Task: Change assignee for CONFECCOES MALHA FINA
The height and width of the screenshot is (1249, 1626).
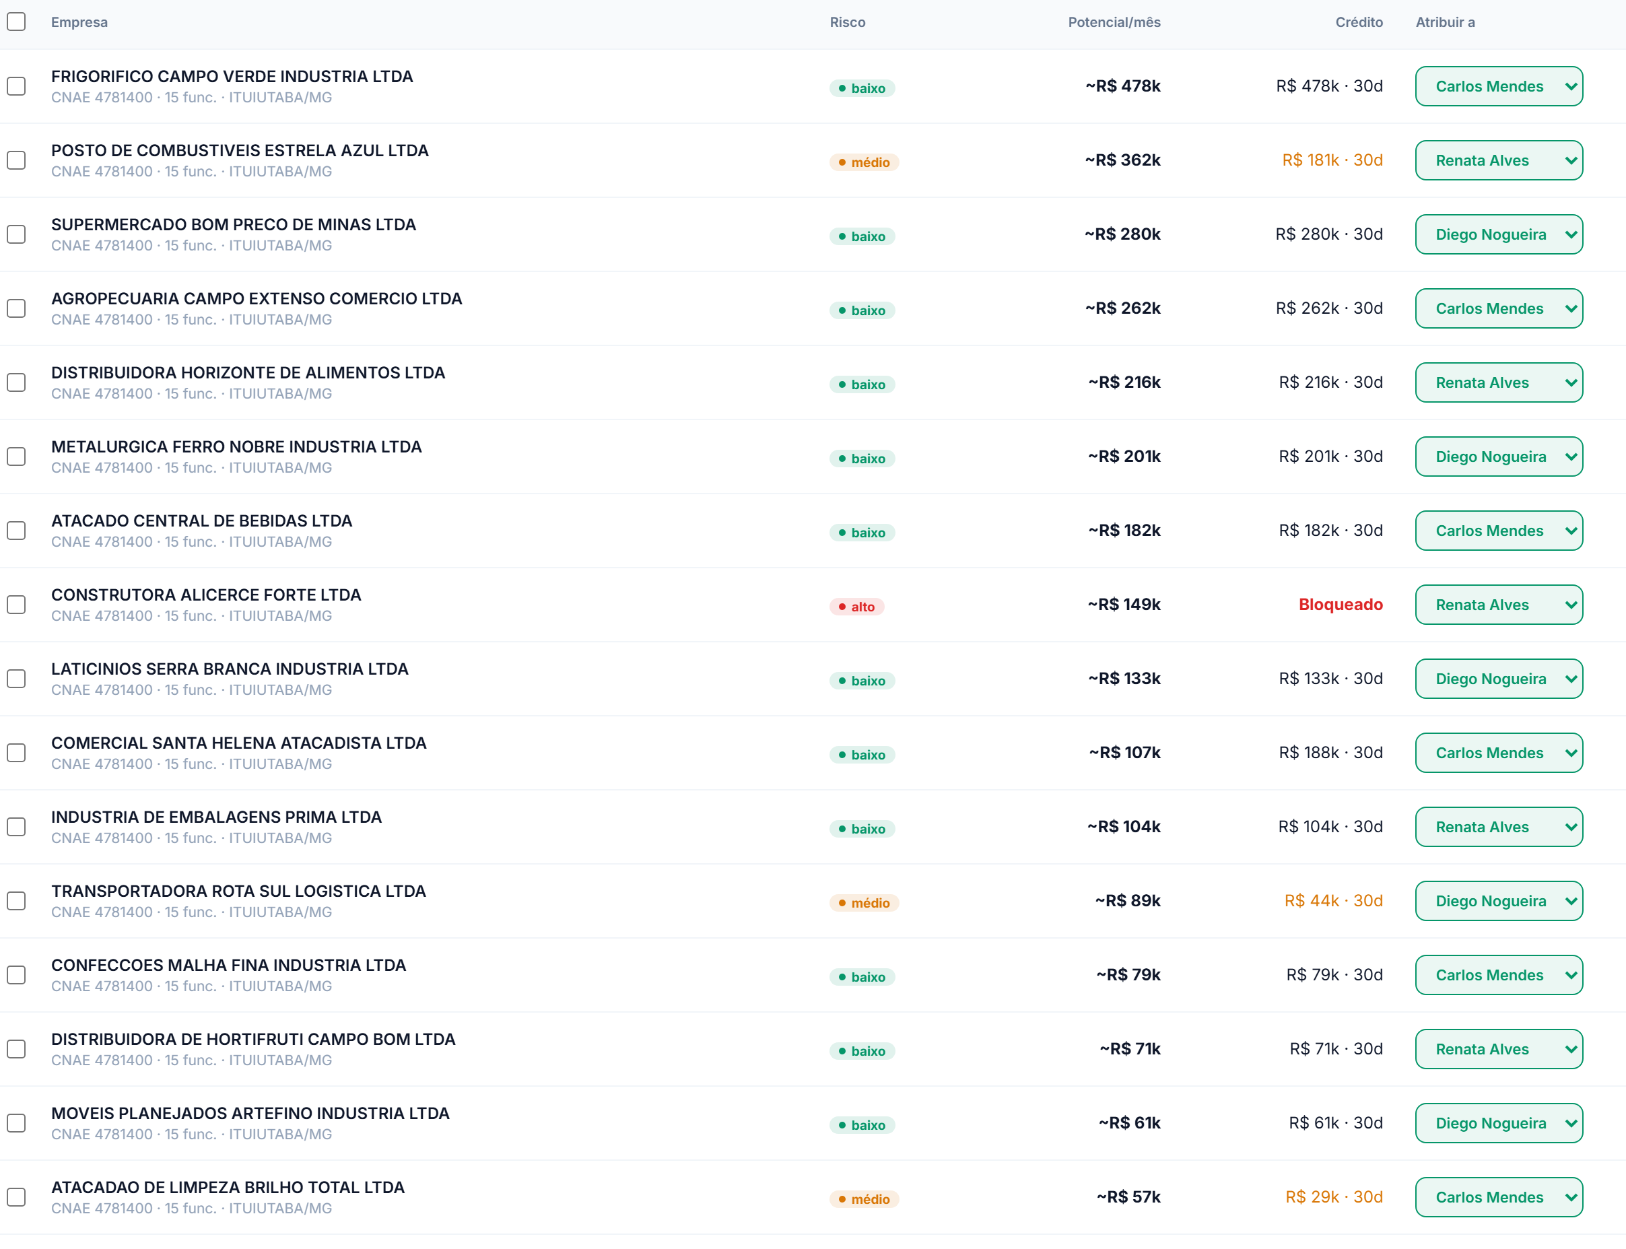Action: (x=1499, y=975)
